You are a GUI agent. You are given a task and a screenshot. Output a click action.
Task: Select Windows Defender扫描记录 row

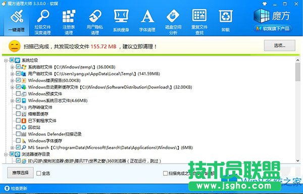[x=55, y=134]
